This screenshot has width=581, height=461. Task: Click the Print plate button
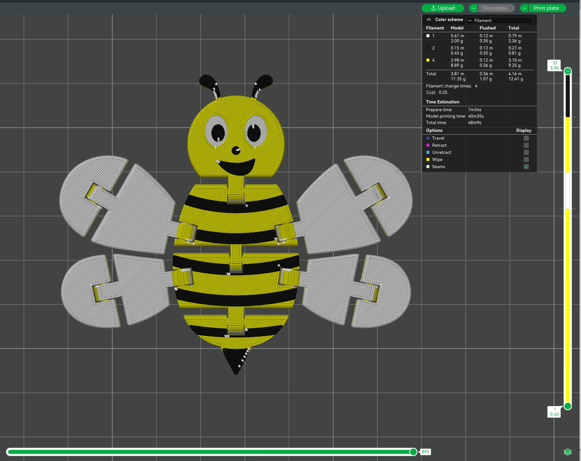click(x=547, y=8)
